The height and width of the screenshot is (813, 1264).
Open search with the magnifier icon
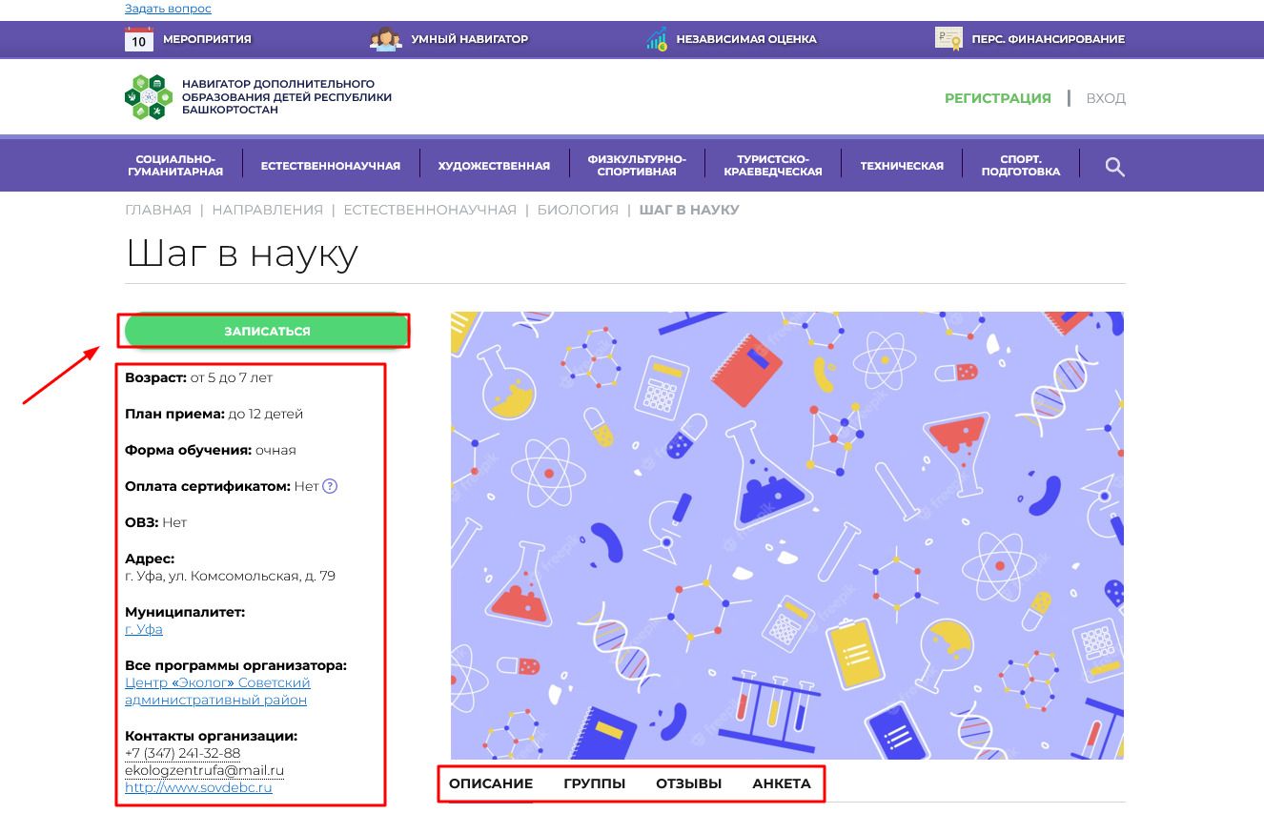(1114, 167)
